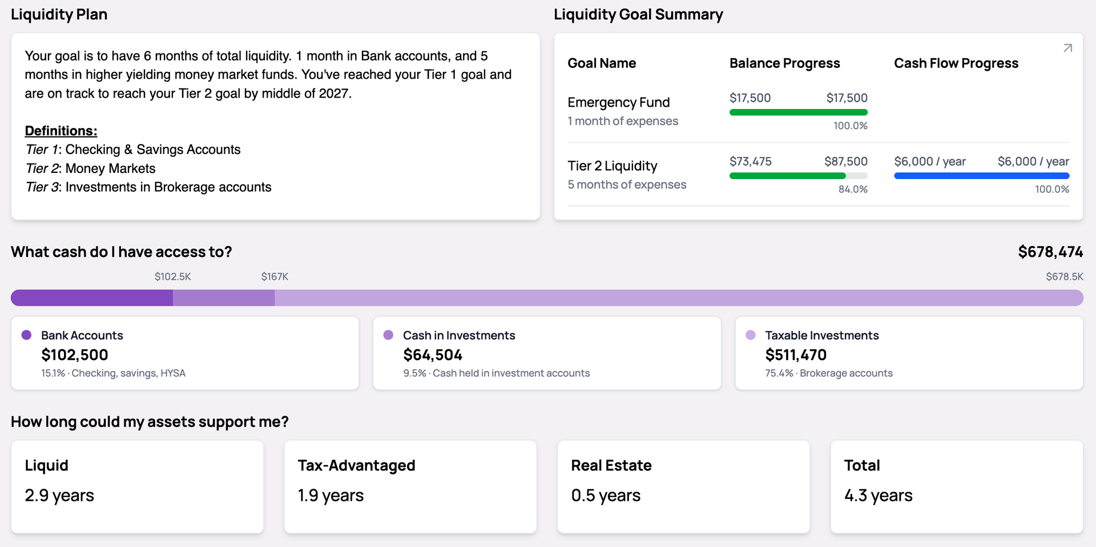Image resolution: width=1096 pixels, height=547 pixels.
Task: Select the Tax-Advantaged assets card
Action: 410,487
